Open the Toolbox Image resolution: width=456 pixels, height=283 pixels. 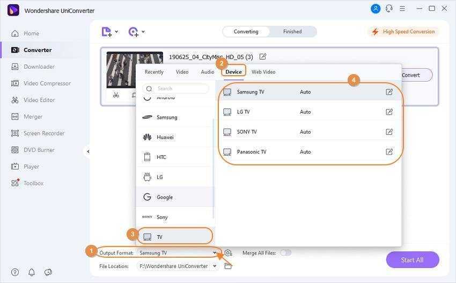[x=27, y=183]
